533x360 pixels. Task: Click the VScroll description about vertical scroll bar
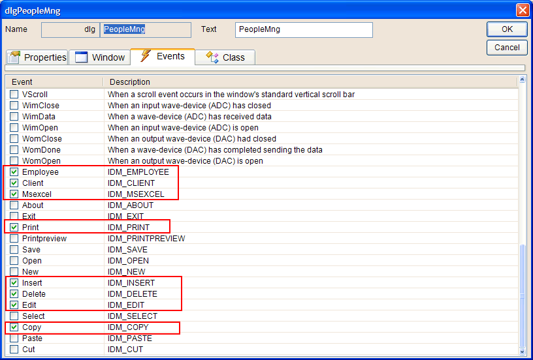tap(231, 95)
